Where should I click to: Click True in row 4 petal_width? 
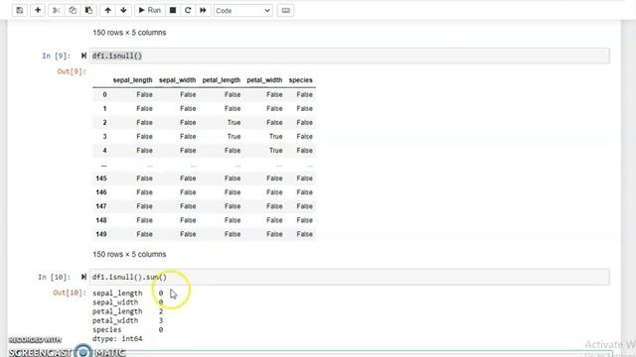pyautogui.click(x=276, y=151)
